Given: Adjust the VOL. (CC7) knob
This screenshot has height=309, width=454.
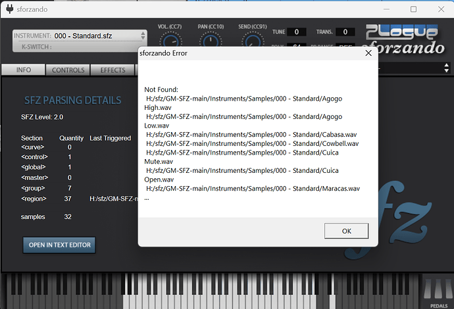Looking at the screenshot, I should pos(170,41).
